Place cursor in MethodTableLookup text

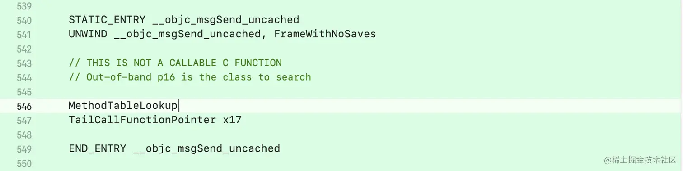click(x=123, y=106)
